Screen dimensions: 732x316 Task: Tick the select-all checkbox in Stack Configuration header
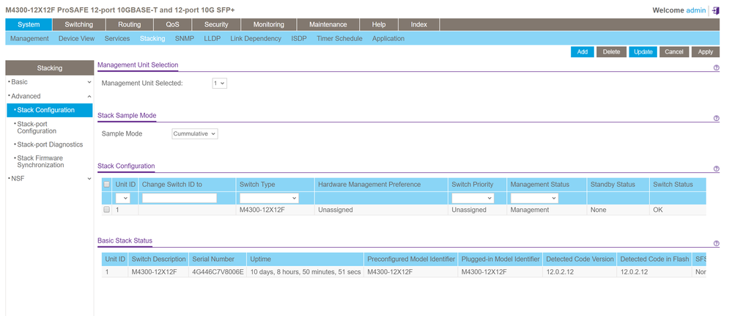pos(106,184)
